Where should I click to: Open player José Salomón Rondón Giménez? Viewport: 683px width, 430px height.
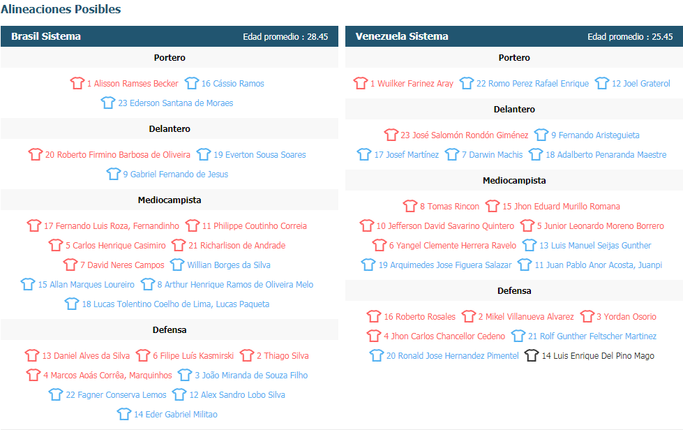pos(464,135)
